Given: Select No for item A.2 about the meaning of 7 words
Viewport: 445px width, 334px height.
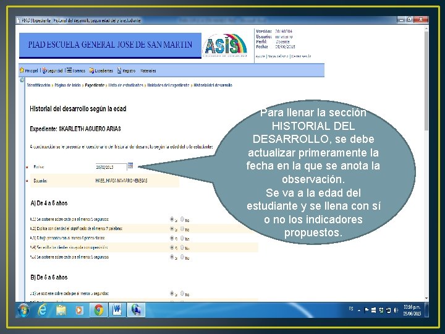Looking at the screenshot, I should pos(182,228).
